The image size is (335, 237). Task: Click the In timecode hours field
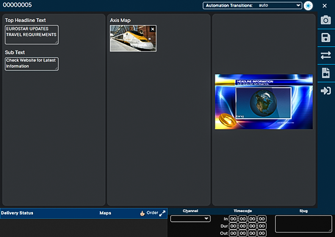(x=233, y=219)
